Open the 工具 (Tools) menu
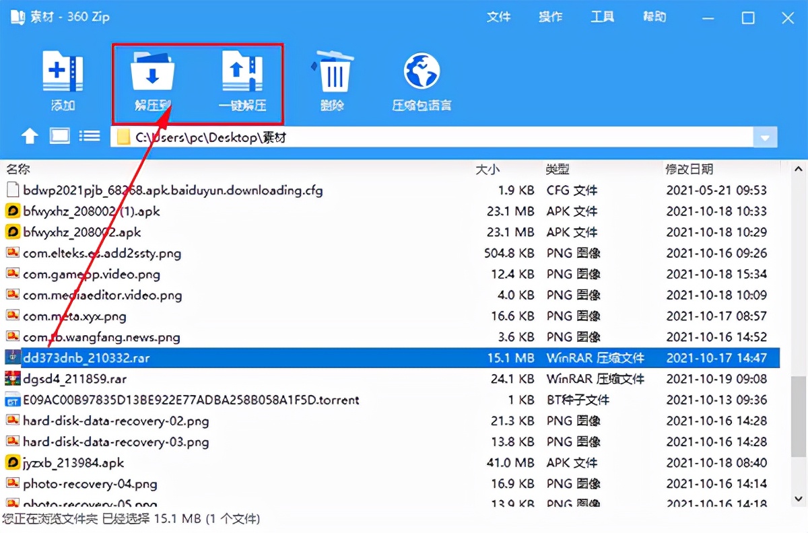 [603, 17]
